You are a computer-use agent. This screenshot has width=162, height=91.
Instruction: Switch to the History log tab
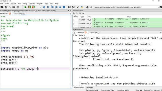pyautogui.click(x=90, y=87)
